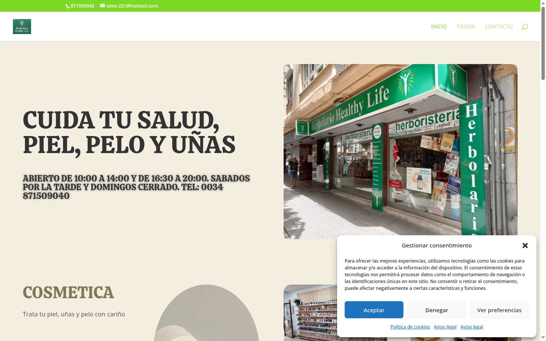Click the page scrollbar thumb

pyautogui.click(x=543, y=42)
